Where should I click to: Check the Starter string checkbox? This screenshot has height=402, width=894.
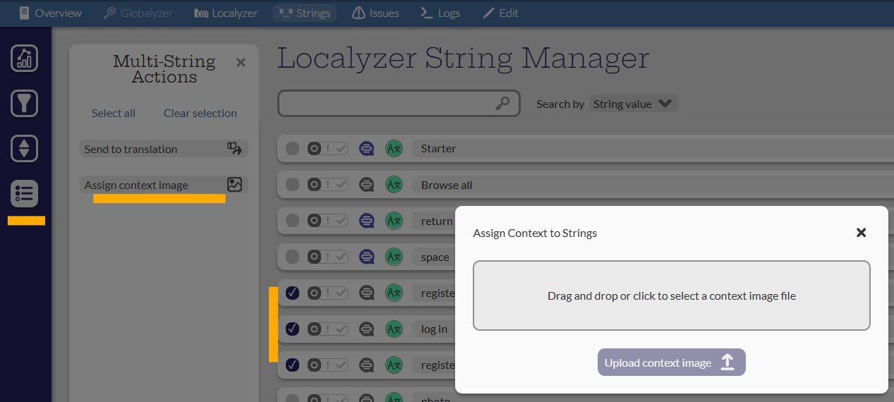pos(292,149)
